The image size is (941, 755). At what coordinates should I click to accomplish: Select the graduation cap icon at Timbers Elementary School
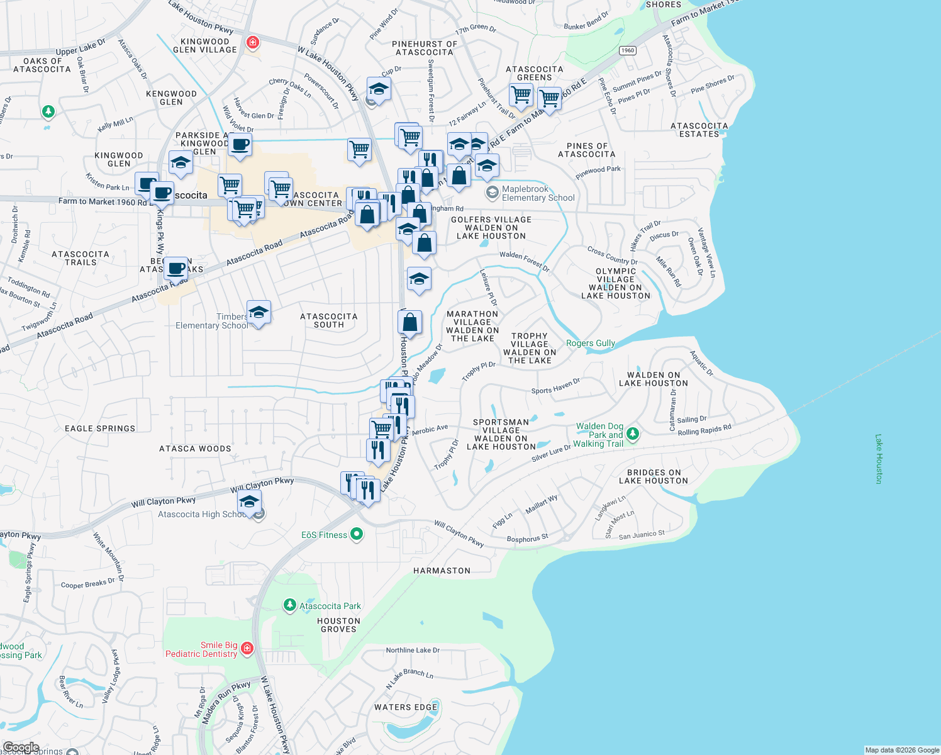[x=259, y=313]
